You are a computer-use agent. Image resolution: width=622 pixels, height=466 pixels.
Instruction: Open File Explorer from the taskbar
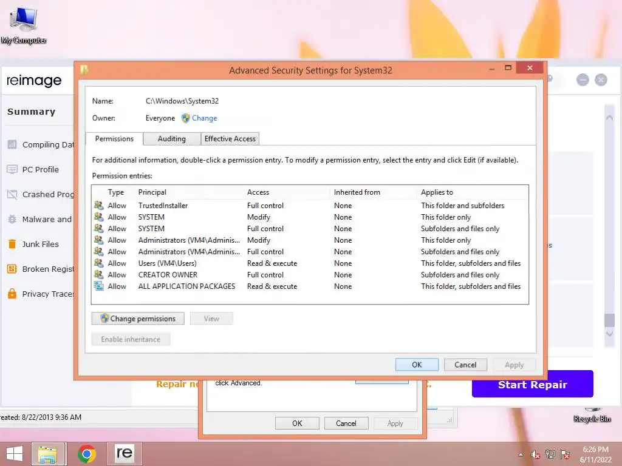point(47,454)
